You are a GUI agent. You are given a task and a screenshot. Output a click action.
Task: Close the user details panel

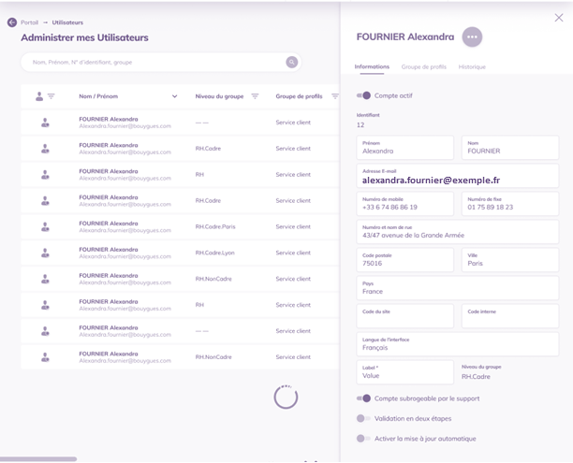click(x=559, y=18)
